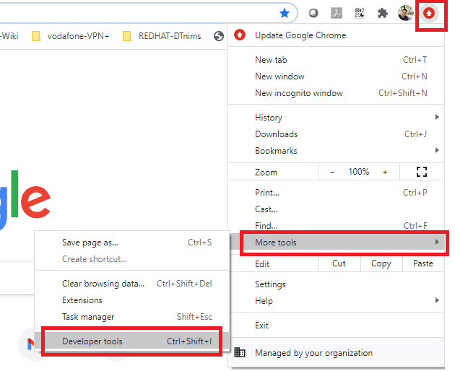
Task: Open a New window
Action: point(336,77)
